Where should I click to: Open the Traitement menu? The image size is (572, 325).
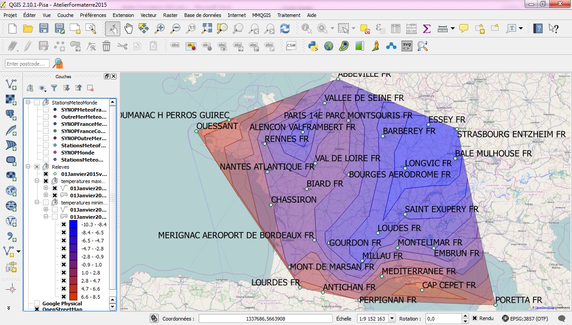tap(288, 15)
